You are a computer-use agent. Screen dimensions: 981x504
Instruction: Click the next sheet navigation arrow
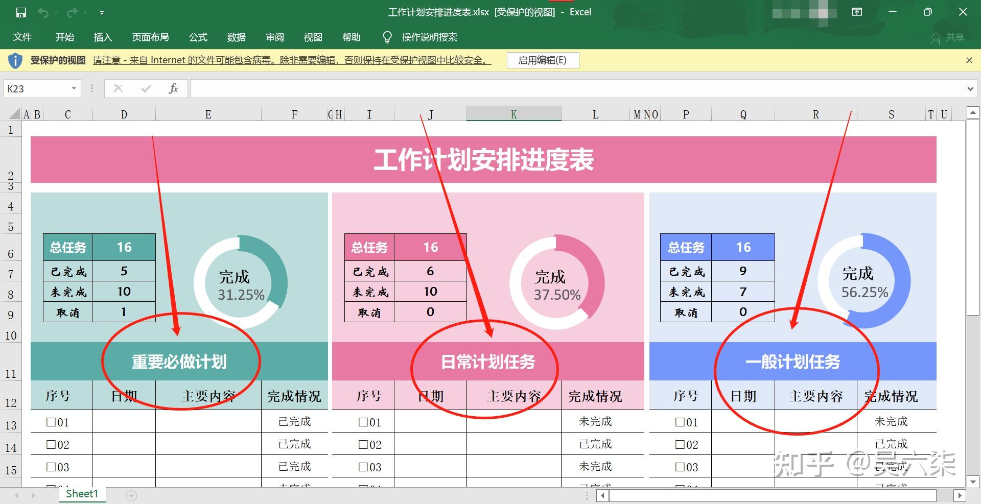(x=34, y=495)
